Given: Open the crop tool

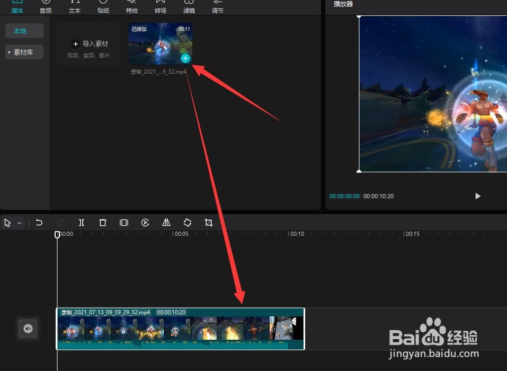Looking at the screenshot, I should [209, 223].
